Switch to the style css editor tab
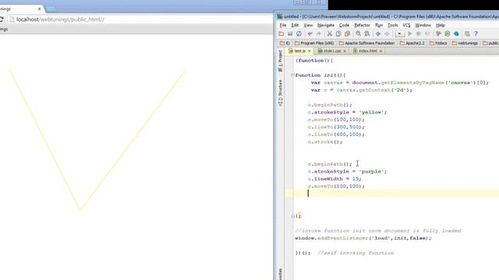 [x=331, y=51]
